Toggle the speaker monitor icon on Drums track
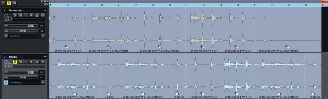Screen dimensions: 328x99 click(32, 61)
